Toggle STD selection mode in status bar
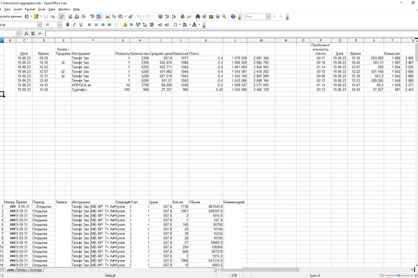Screen dimensions: 418x278 click(235, 276)
